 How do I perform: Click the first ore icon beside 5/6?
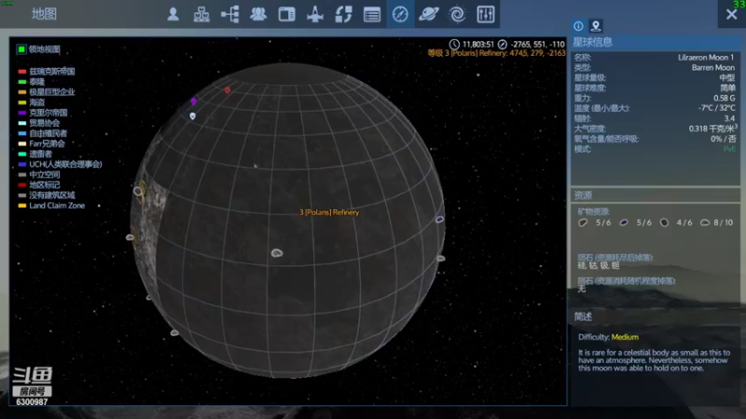pyautogui.click(x=583, y=223)
